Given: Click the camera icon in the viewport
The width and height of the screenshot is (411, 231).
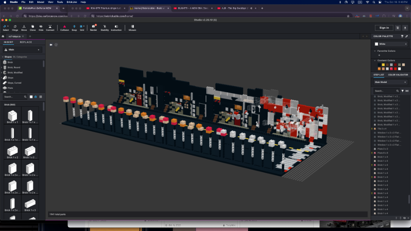Looking at the screenshot, I should 51,45.
